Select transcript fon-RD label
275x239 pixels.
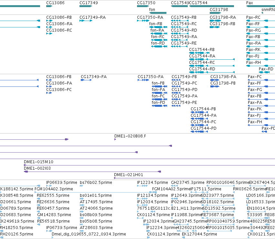[x=158, y=43]
